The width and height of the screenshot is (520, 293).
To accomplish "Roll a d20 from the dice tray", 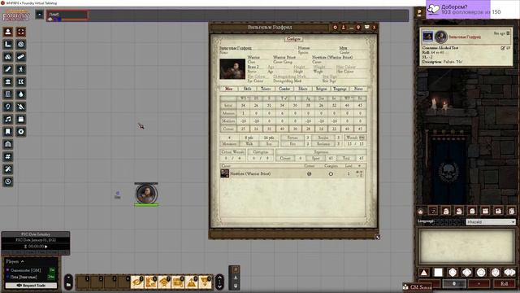I will (x=495, y=273).
